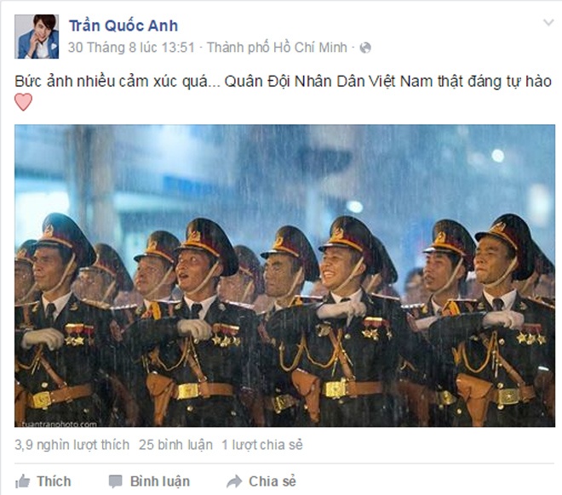
Task: Click the globe public privacy icon
Action: point(364,48)
